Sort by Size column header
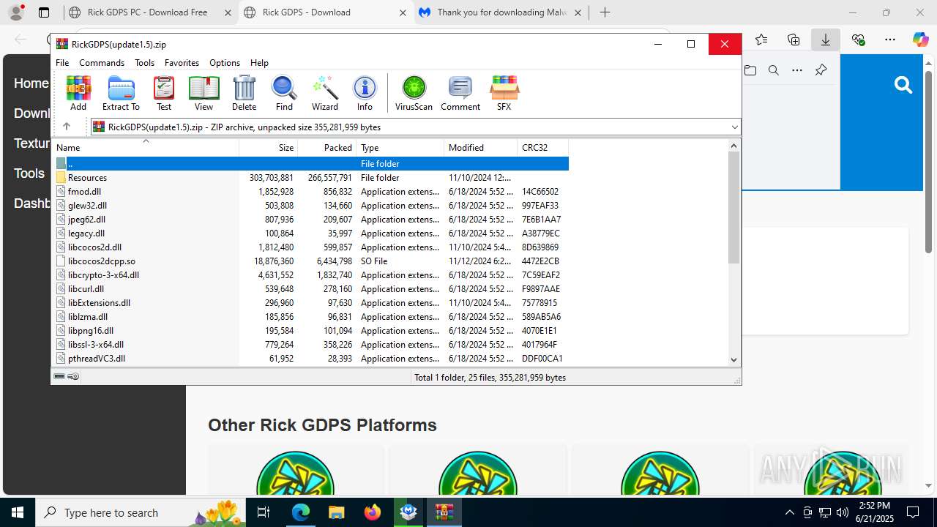This screenshot has width=937, height=527. 269,148
